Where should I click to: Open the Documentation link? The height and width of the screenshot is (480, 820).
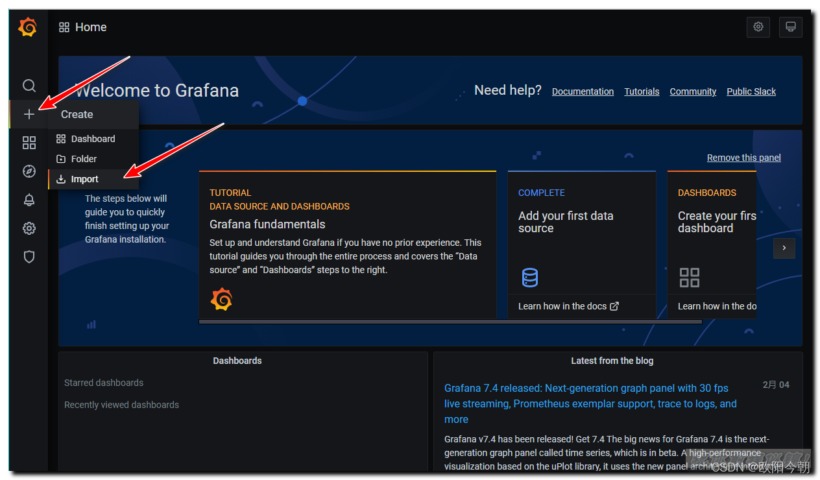(583, 91)
